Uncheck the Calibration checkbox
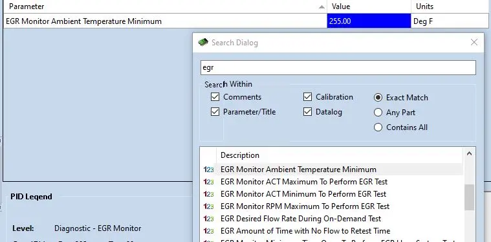The width and height of the screenshot is (491, 242). point(307,97)
